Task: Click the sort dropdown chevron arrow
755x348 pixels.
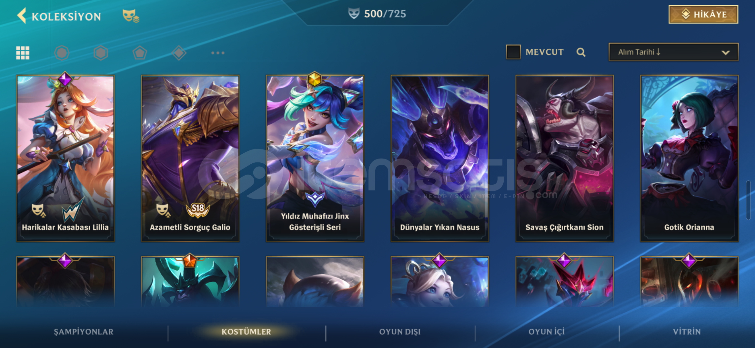Action: pos(726,53)
